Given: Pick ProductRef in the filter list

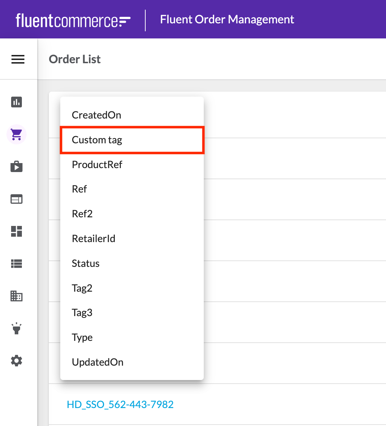Looking at the screenshot, I should coord(97,165).
